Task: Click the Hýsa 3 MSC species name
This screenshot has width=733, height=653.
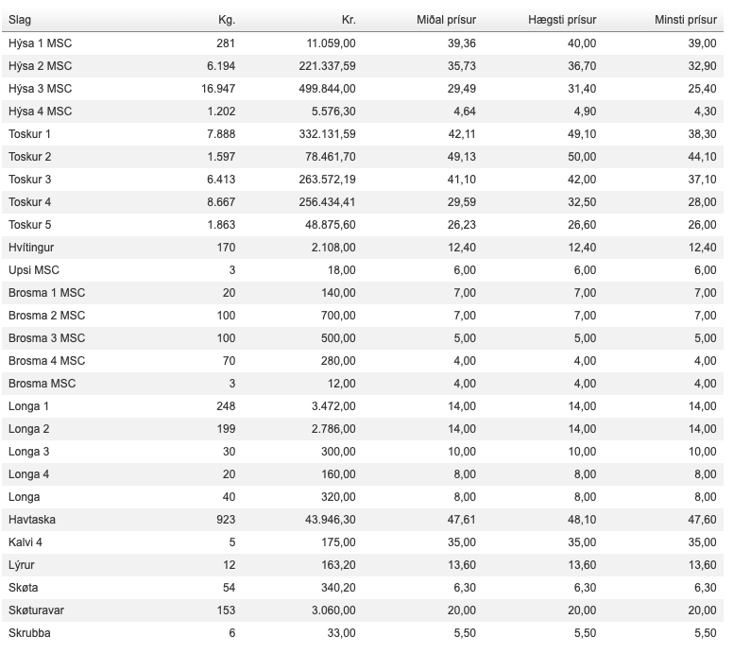Action: tap(40, 88)
